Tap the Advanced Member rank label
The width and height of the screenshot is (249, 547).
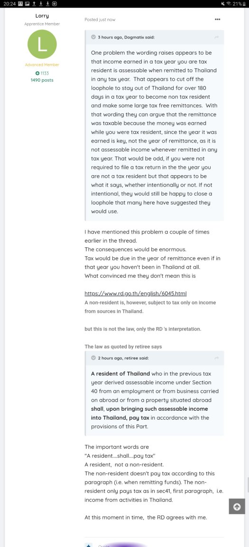pyautogui.click(x=42, y=65)
